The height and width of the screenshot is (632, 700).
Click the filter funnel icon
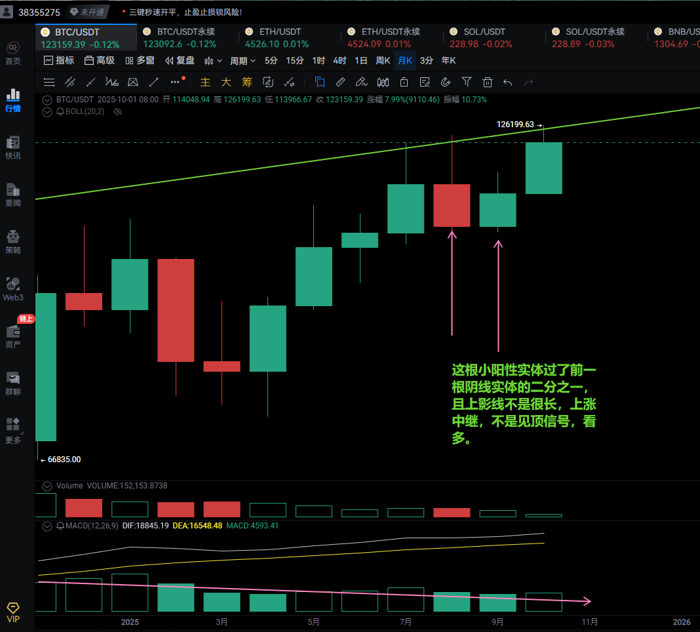coord(467,82)
